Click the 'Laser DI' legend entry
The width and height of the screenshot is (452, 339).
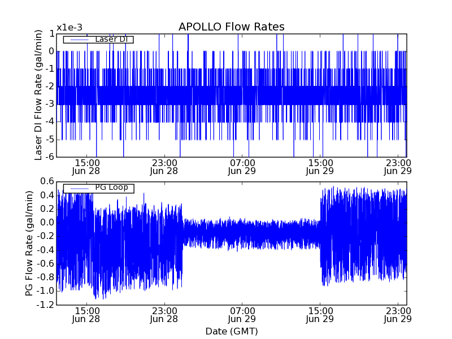(98, 39)
